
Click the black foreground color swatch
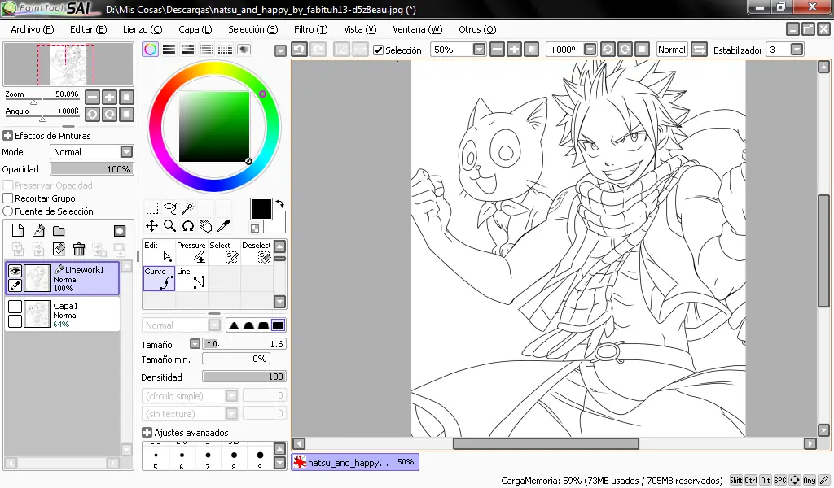coord(261,209)
